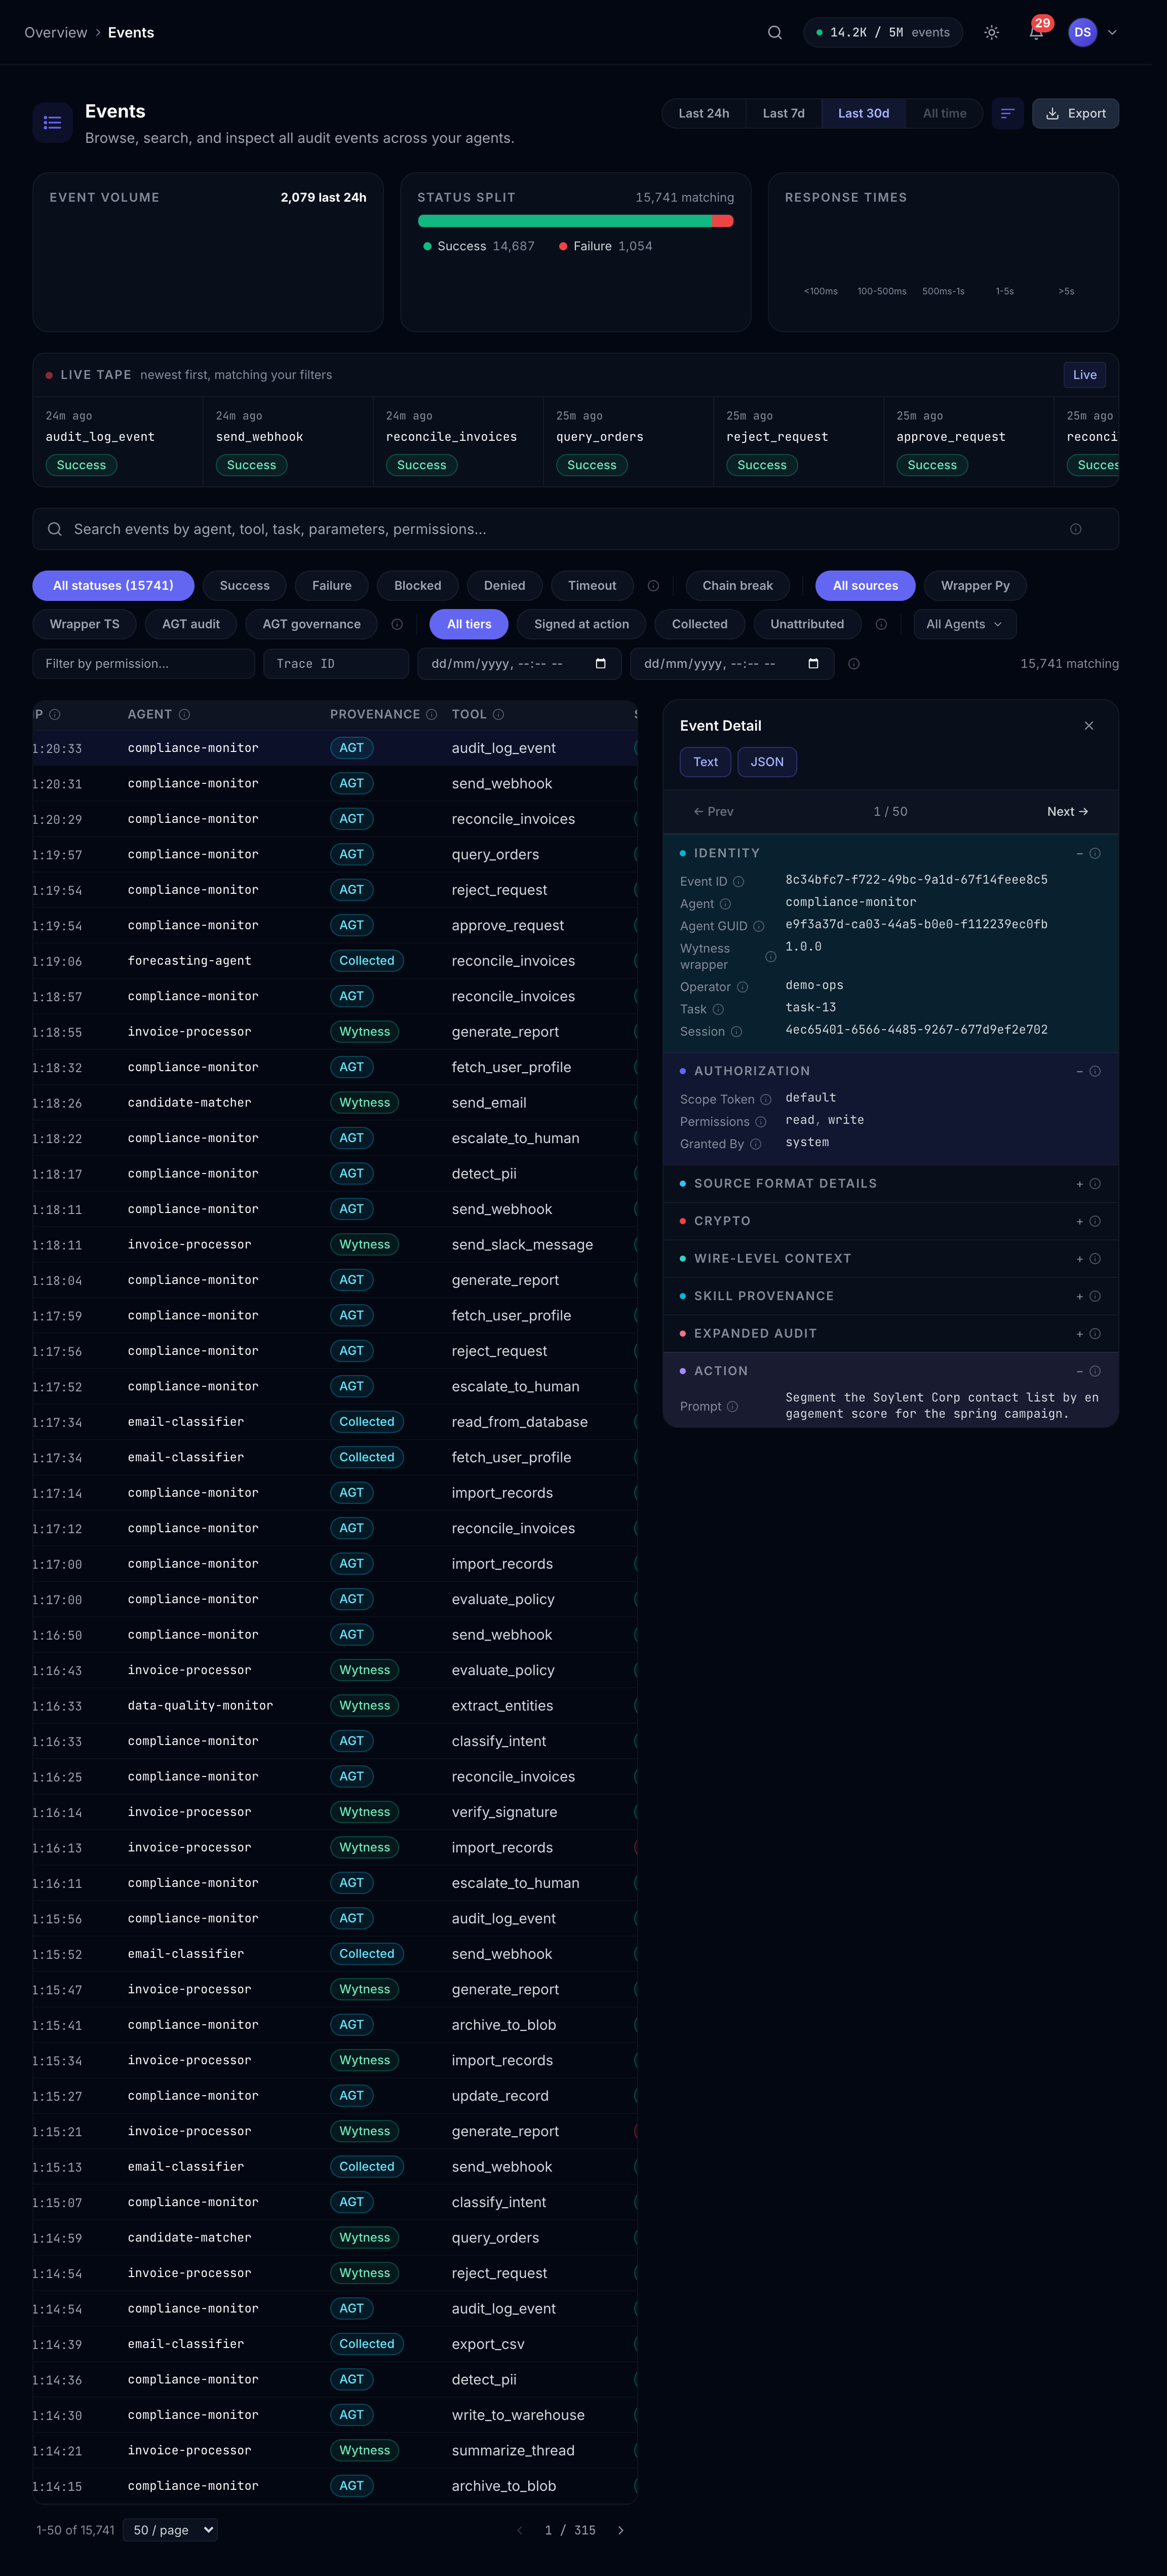This screenshot has width=1167, height=2576.
Task: Select forecasting-agent reconcile_invoices row
Action: 335,961
